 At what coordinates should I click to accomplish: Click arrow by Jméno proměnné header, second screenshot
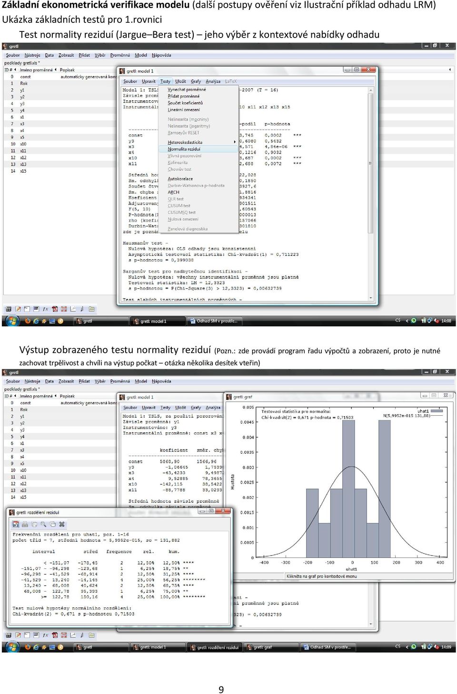coord(55,396)
